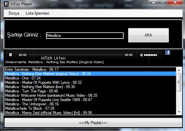This screenshot has height=131, width=185.
Task: Select Mama Said (official Music Video) row
Action: click(90, 113)
